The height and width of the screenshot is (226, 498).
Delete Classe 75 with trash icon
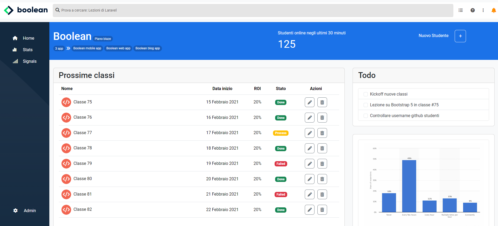322,102
